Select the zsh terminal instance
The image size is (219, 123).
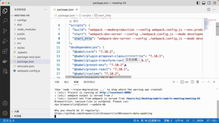pos(184,82)
